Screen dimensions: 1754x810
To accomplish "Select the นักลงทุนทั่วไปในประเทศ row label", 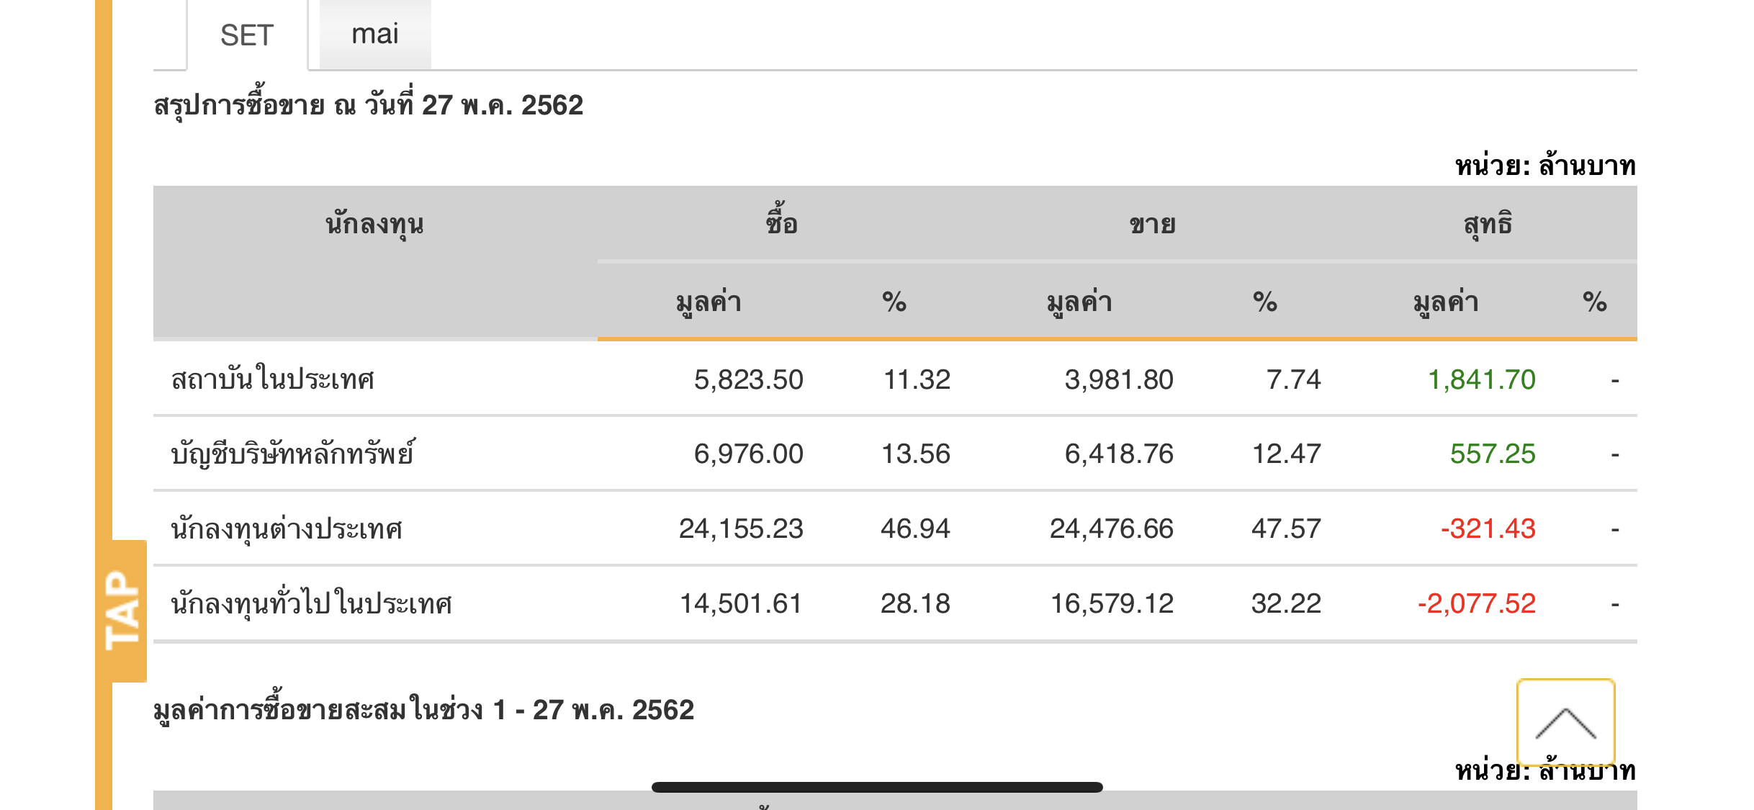I will coord(311,603).
